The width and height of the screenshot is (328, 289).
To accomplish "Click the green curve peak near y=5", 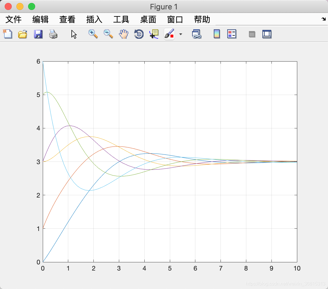I will [47, 92].
